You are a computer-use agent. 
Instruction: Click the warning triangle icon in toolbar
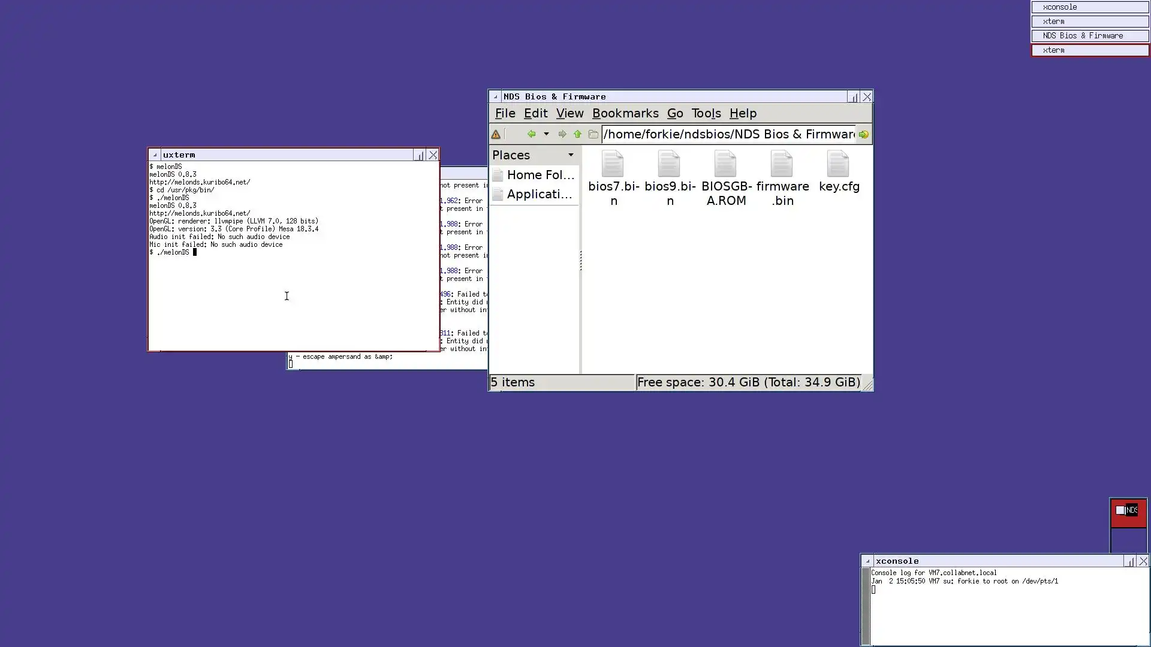(496, 134)
